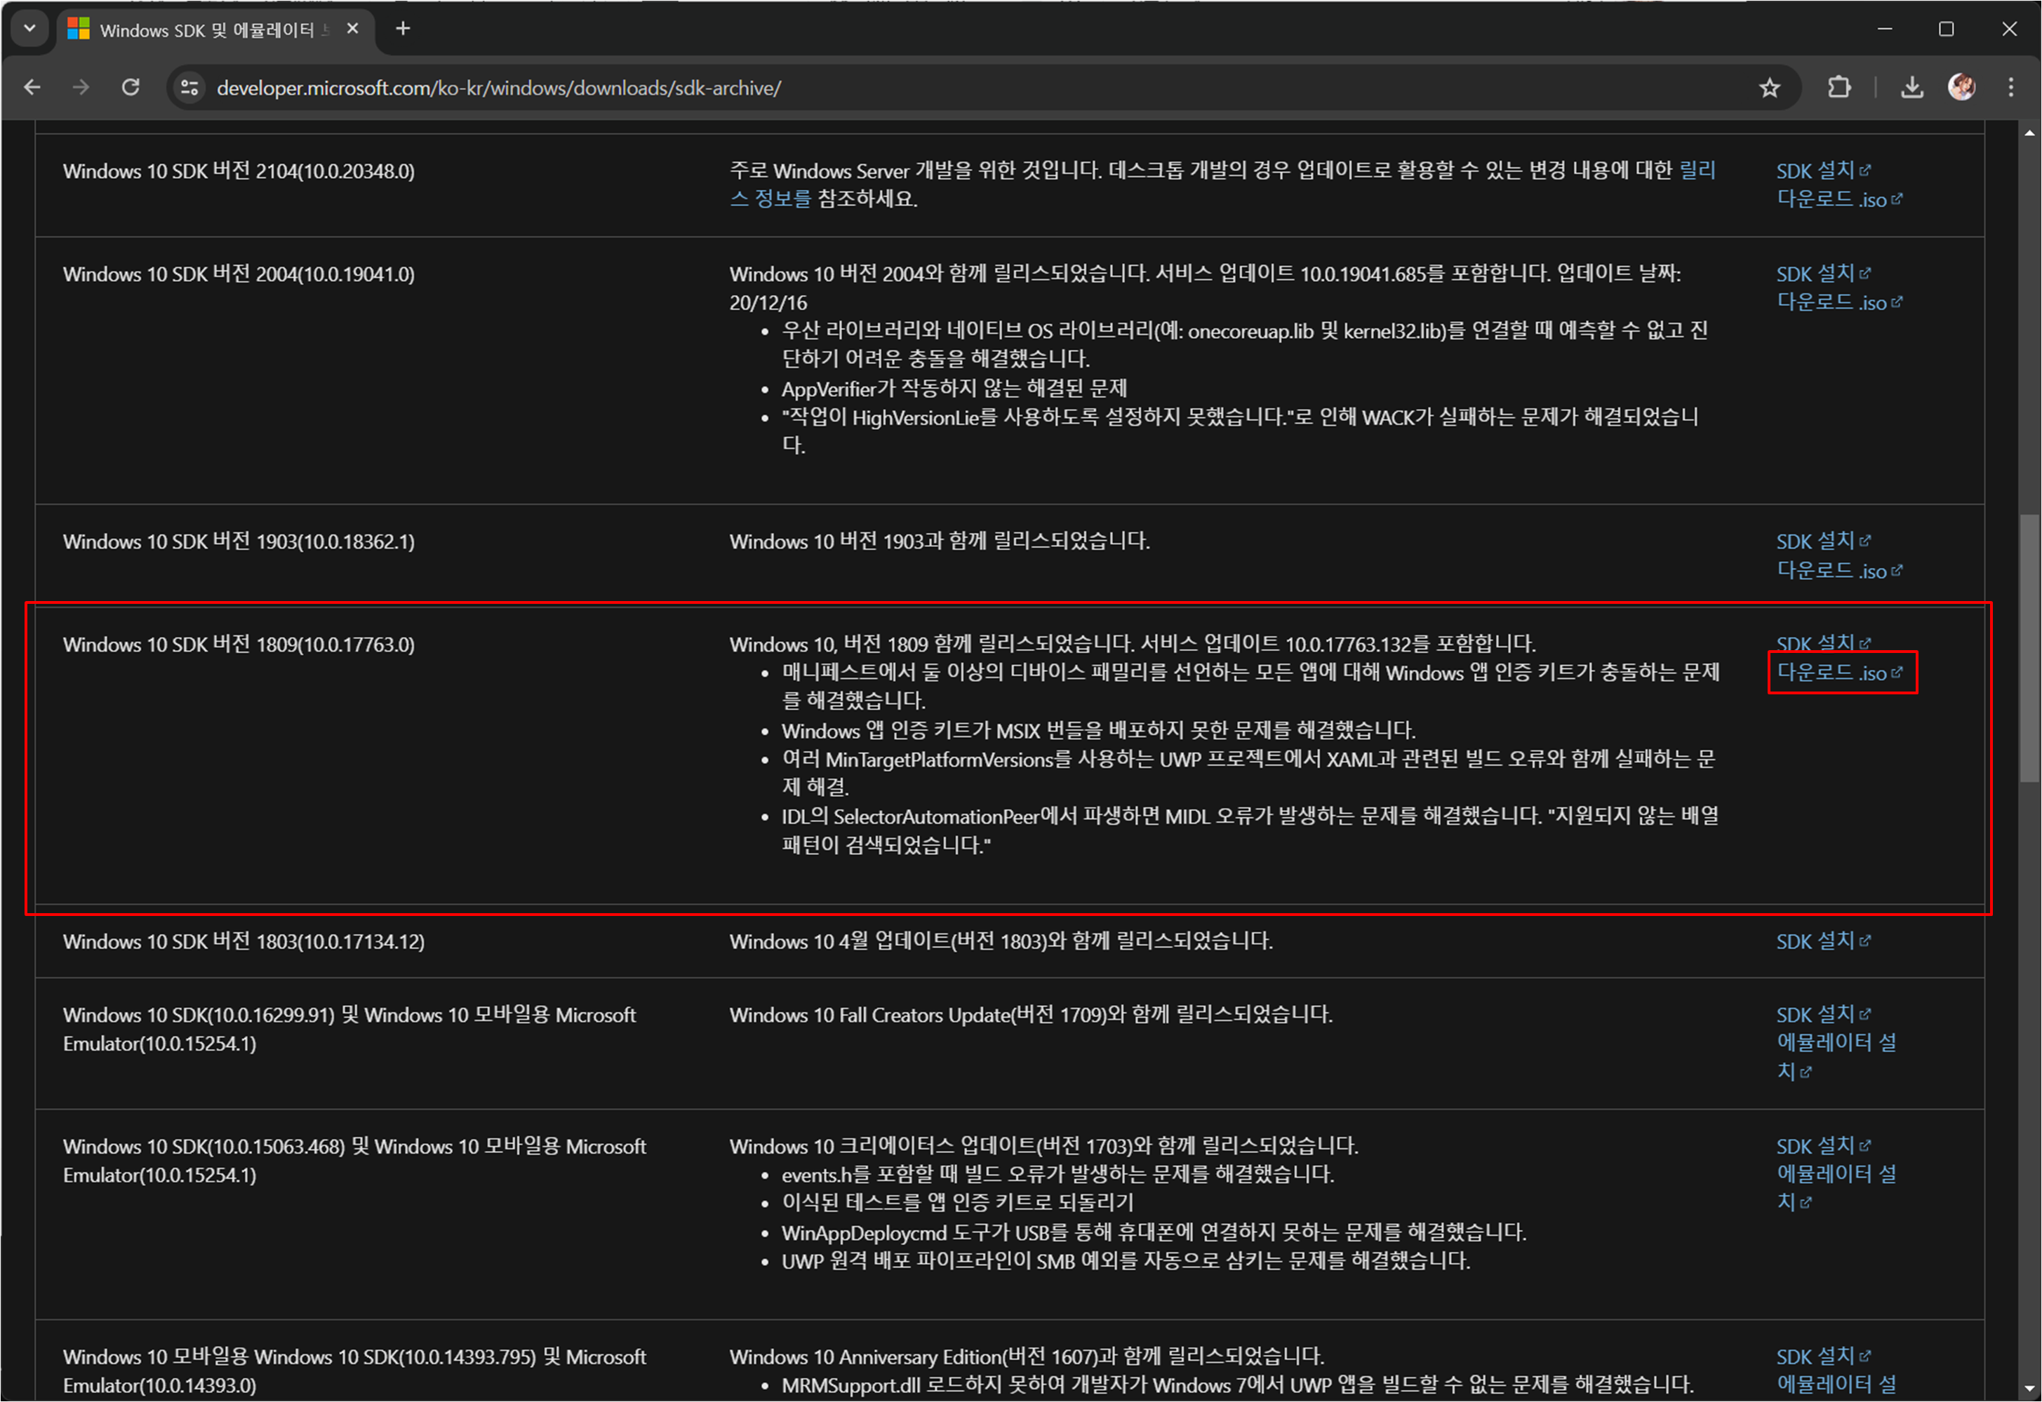The height and width of the screenshot is (1402, 2042).
Task: Close the Windows SDK tab
Action: [352, 29]
